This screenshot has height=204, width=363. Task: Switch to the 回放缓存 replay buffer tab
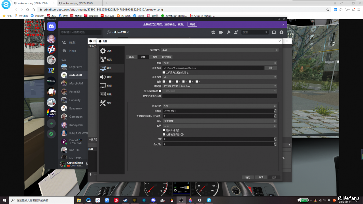coord(167,57)
